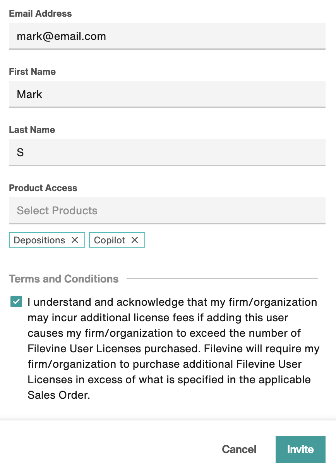
Task: Remove the Depositions product tag
Action: (x=75, y=240)
